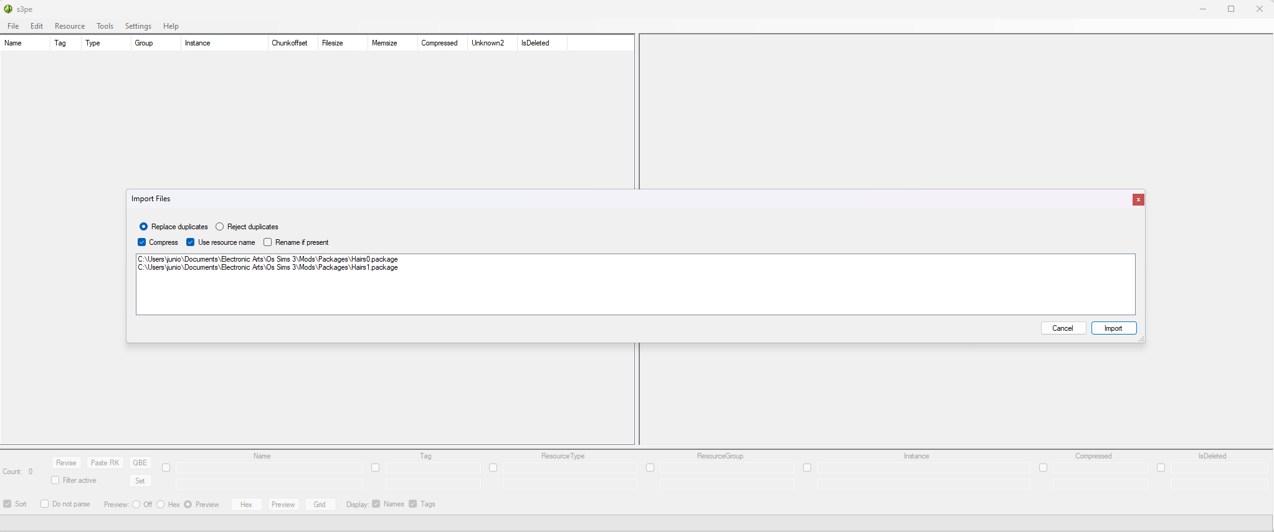
Task: Enable the ResourceType filter checkbox
Action: [493, 468]
